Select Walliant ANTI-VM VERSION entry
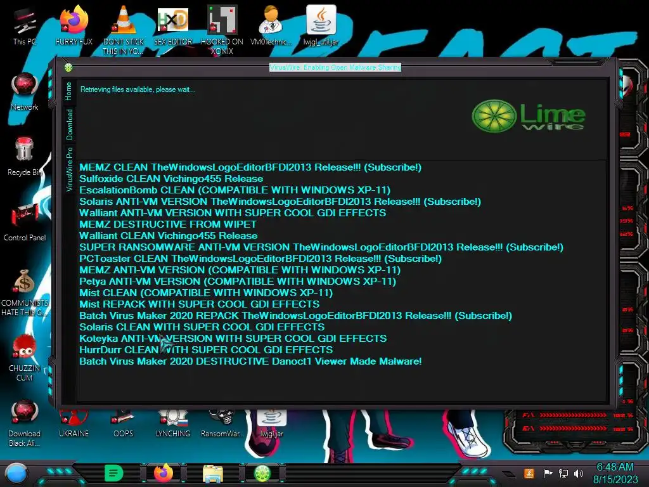The height and width of the screenshot is (487, 649). (x=233, y=213)
